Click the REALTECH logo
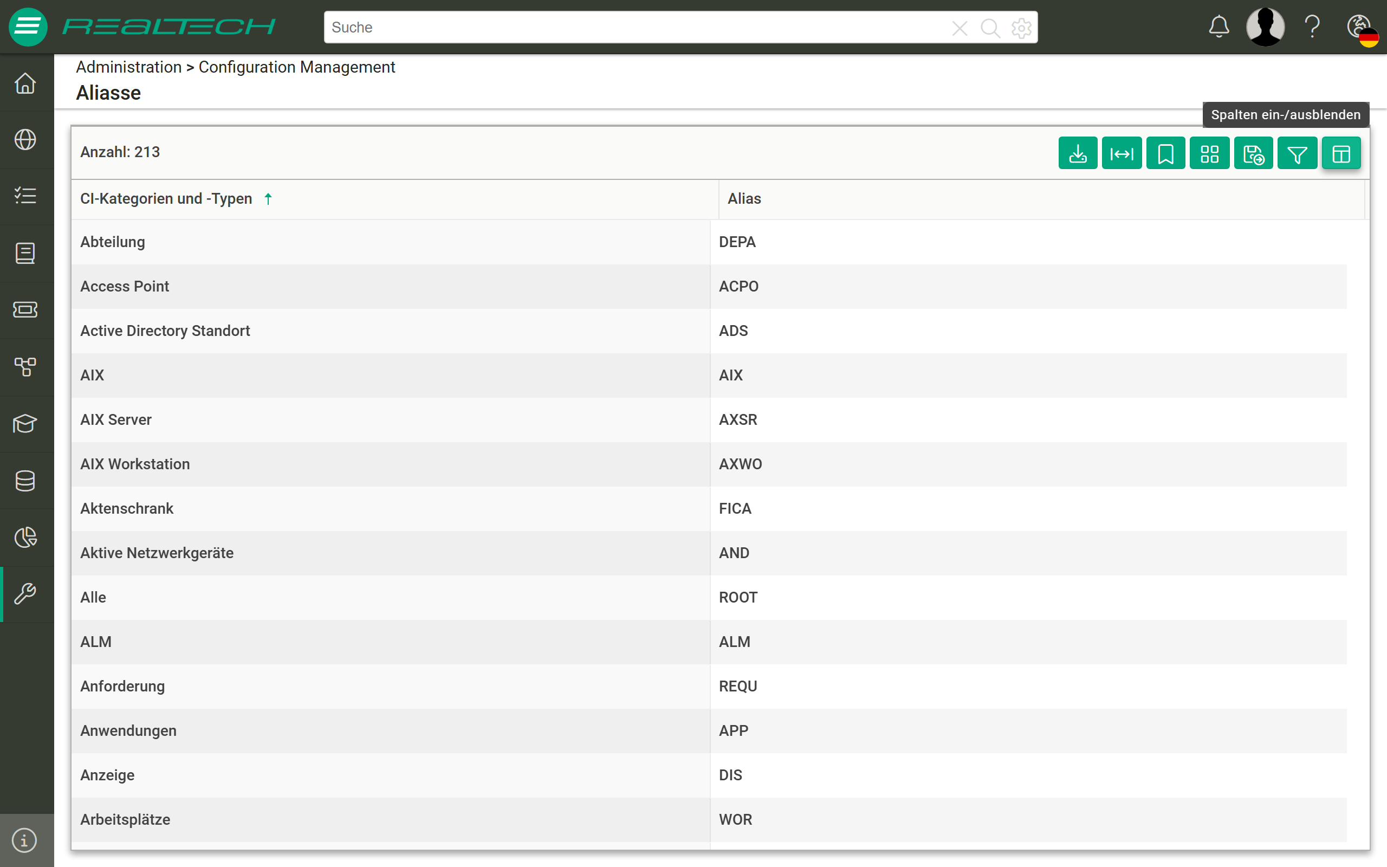 click(x=169, y=27)
